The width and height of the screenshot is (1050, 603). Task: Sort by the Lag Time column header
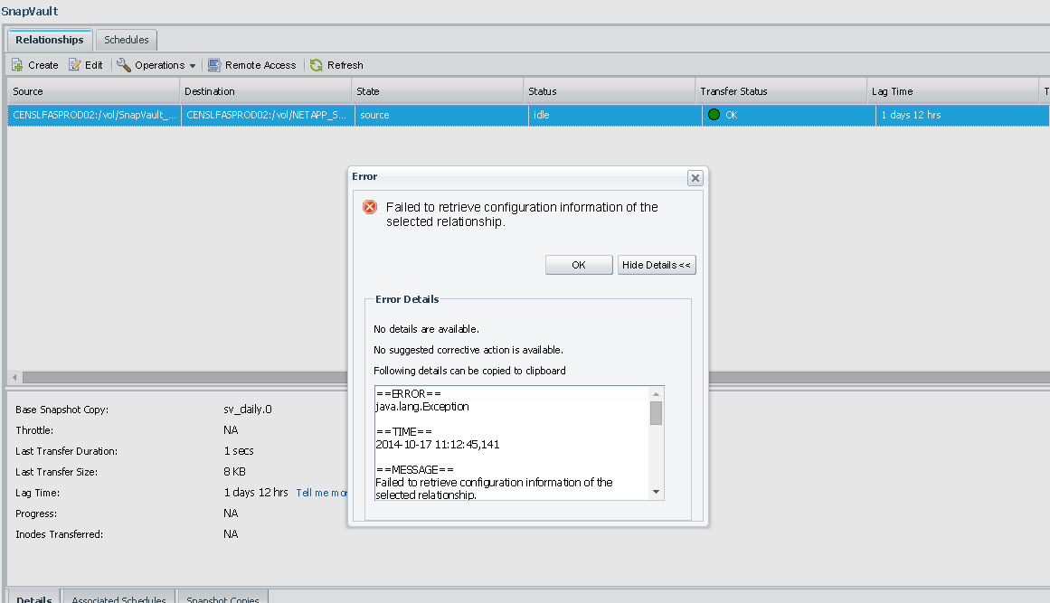[892, 91]
